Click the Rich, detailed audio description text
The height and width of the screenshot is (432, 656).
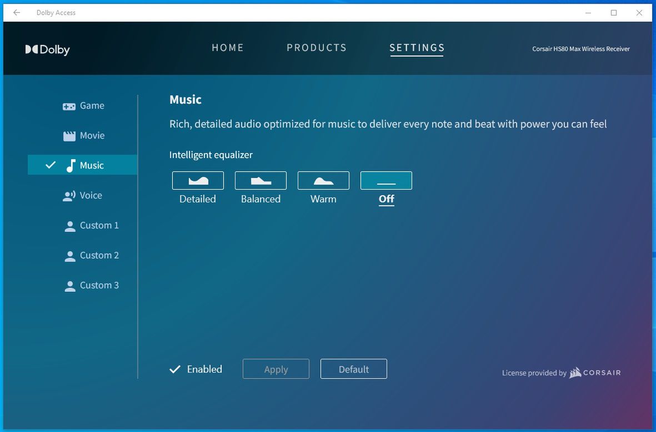[388, 124]
